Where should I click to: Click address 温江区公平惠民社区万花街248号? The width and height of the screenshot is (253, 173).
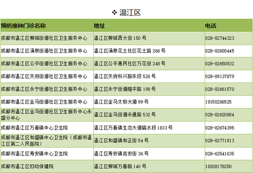pyautogui.click(x=130, y=63)
